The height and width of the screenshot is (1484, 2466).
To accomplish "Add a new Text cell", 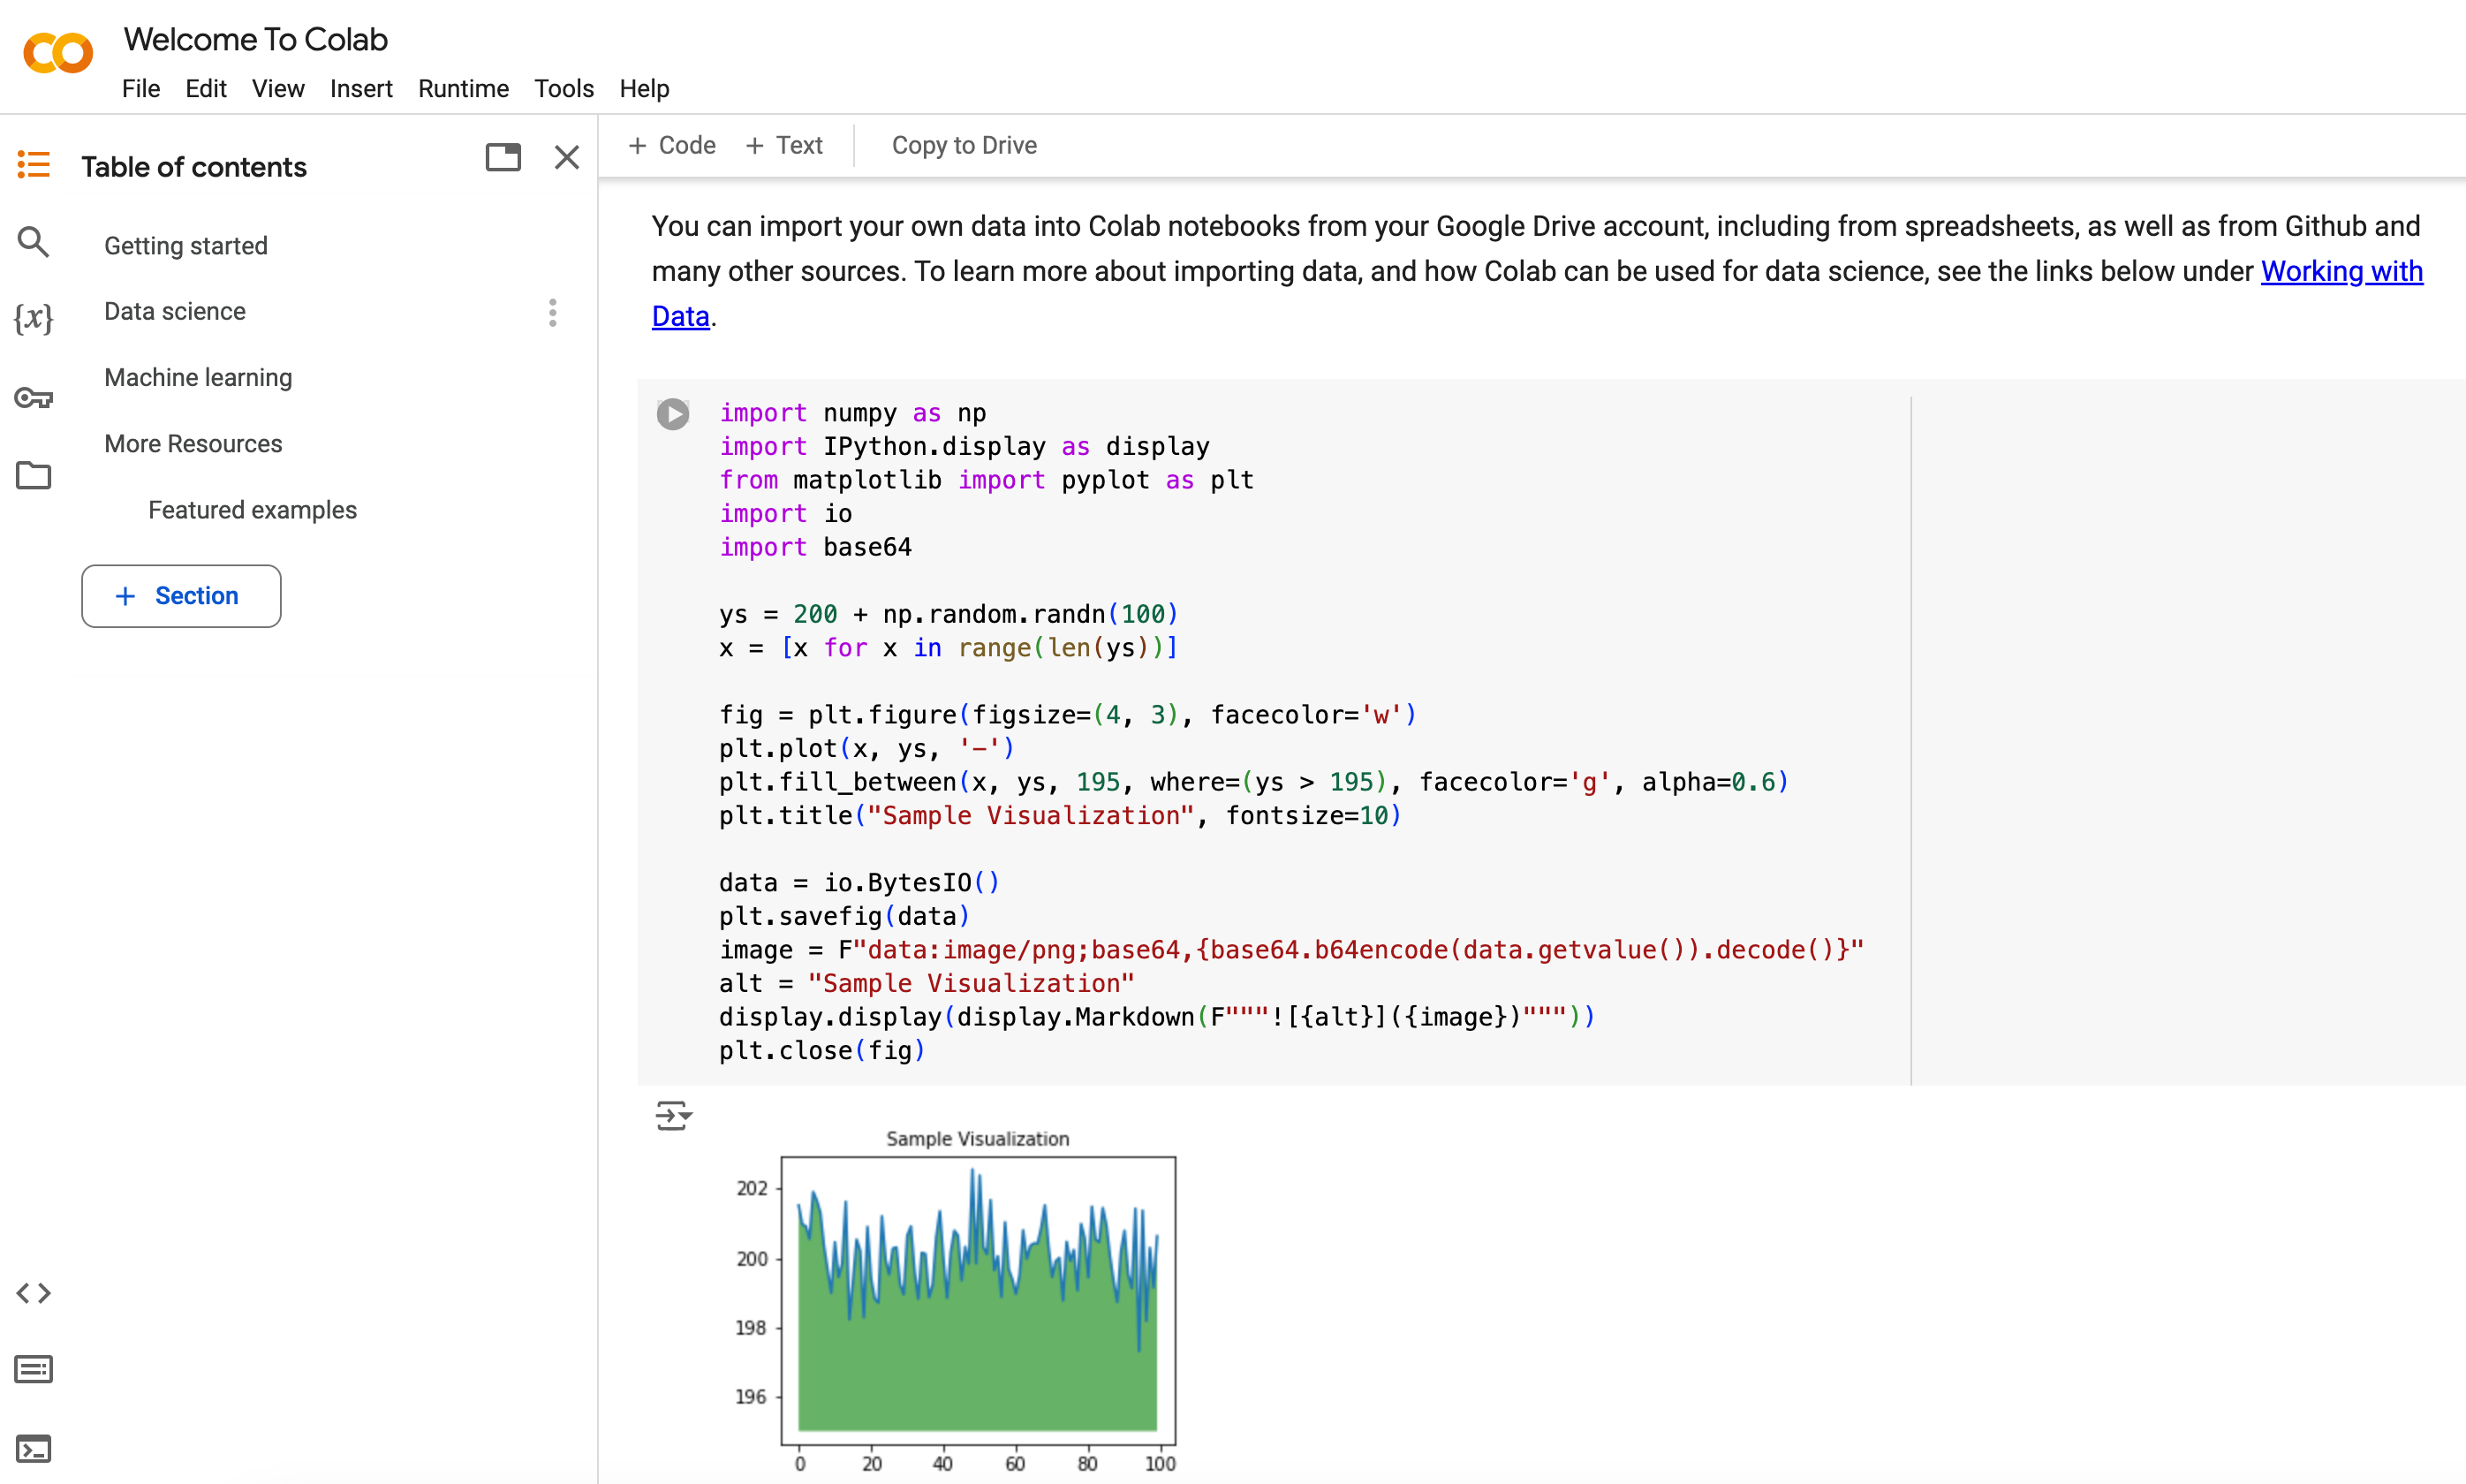I will [x=784, y=146].
